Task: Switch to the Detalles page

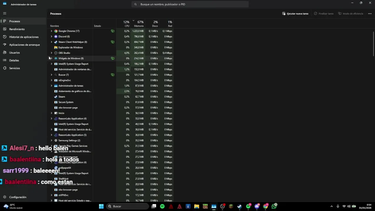Action: pos(23,60)
